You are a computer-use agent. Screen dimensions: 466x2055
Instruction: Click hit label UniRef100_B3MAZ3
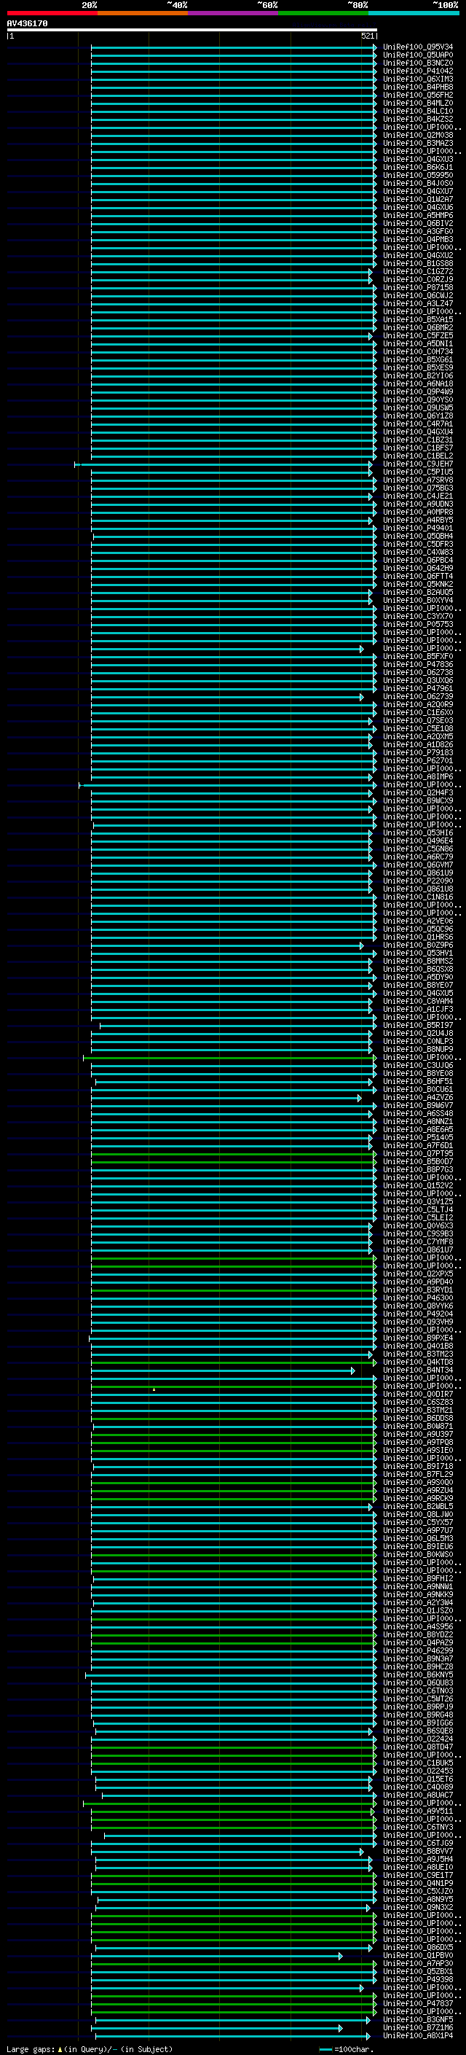click(417, 144)
